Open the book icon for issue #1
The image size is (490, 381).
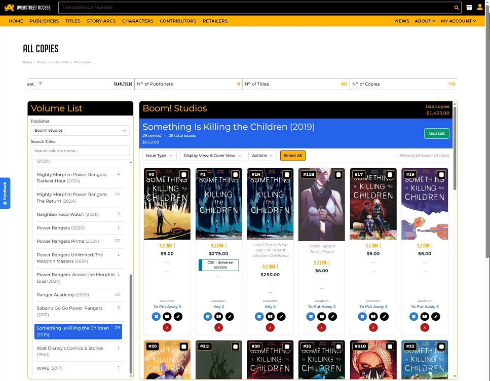[219, 317]
